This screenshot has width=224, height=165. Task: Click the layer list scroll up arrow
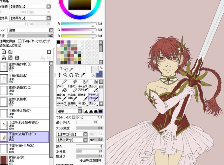pyautogui.click(x=51, y=63)
